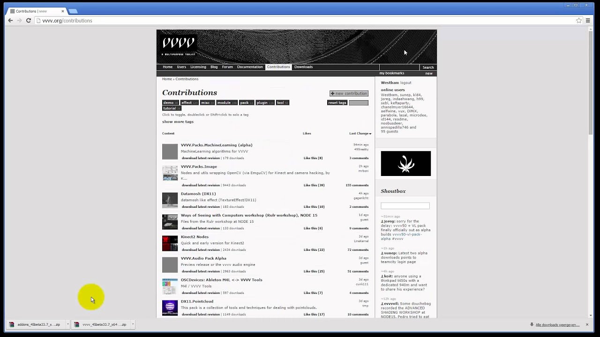Screen dimensions: 600x337
Task: Click the address bar URL
Action: coord(67,21)
